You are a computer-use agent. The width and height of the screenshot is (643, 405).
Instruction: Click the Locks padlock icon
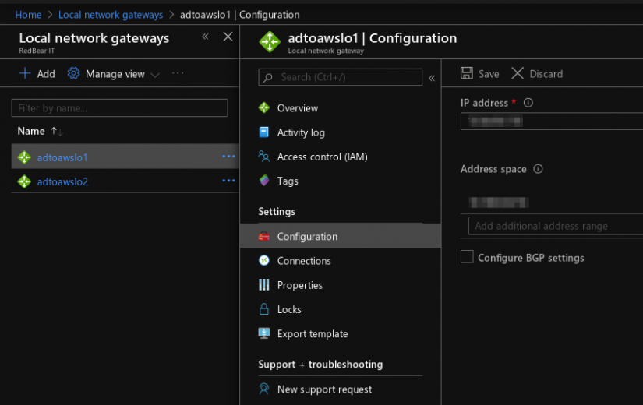[264, 308]
